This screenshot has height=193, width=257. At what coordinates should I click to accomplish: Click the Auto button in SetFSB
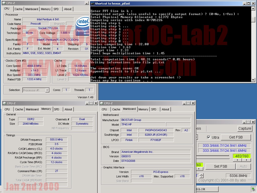[x=243, y=166]
